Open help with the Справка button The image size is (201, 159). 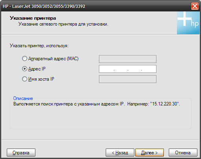(21, 153)
